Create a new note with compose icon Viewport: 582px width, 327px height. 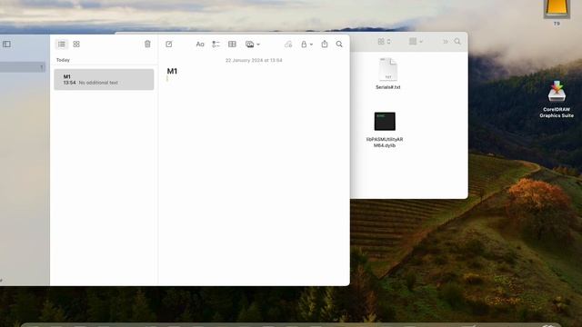[x=169, y=45]
